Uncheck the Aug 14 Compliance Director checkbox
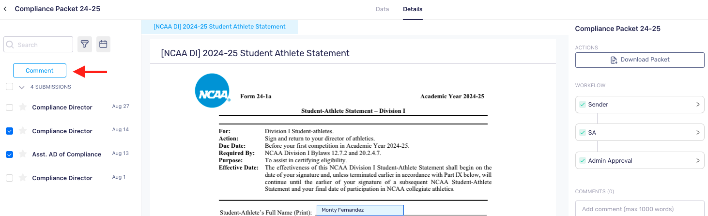 pos(9,131)
